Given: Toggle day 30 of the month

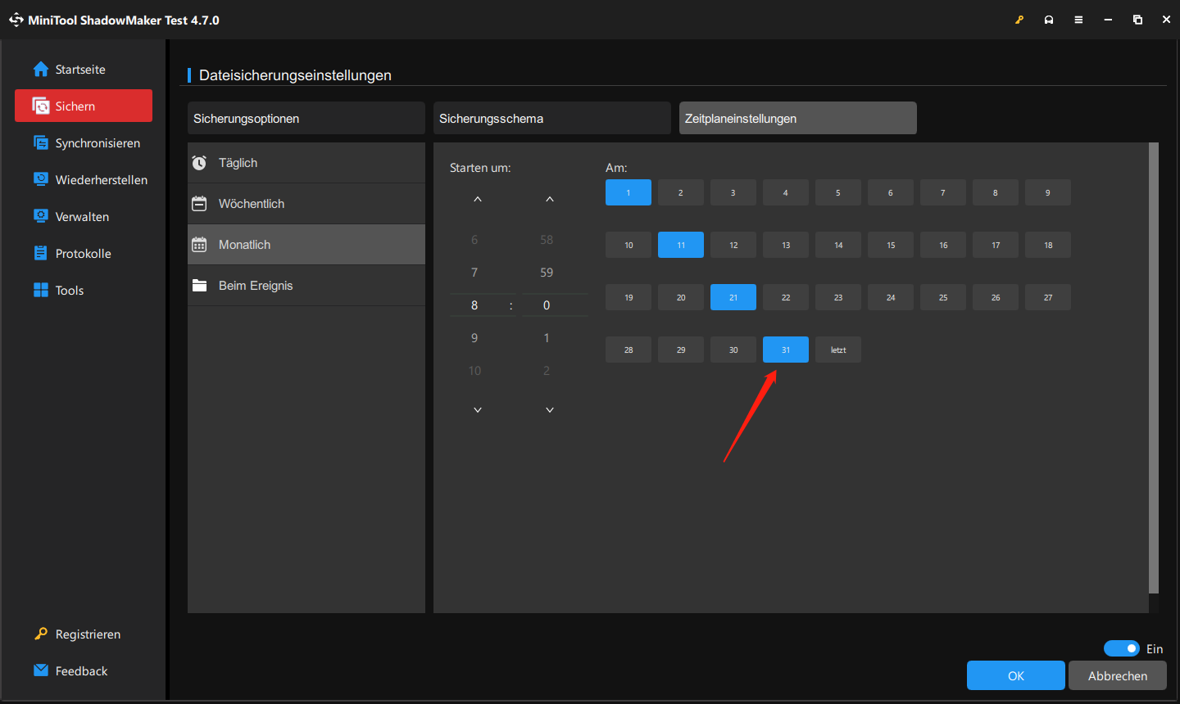Looking at the screenshot, I should (x=733, y=350).
